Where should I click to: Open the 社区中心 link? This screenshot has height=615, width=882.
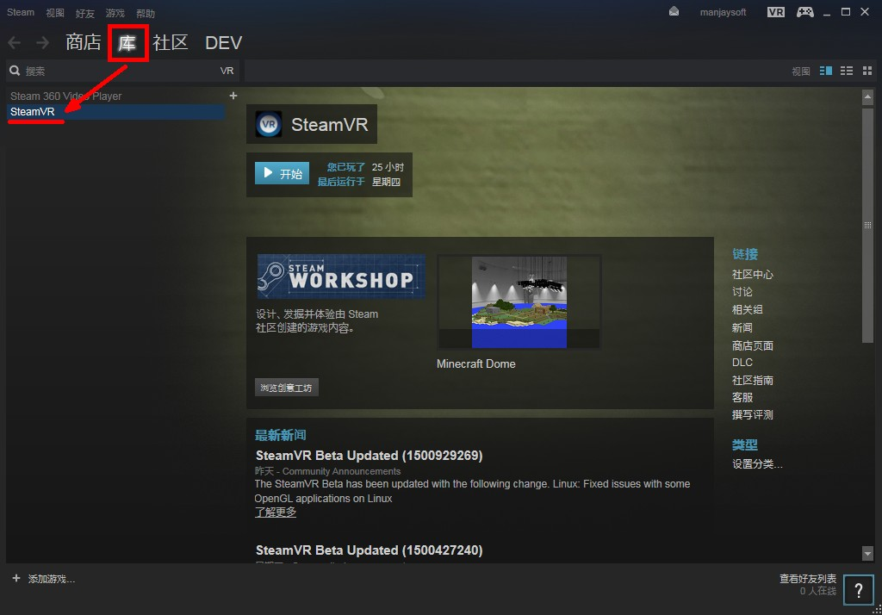(x=752, y=275)
